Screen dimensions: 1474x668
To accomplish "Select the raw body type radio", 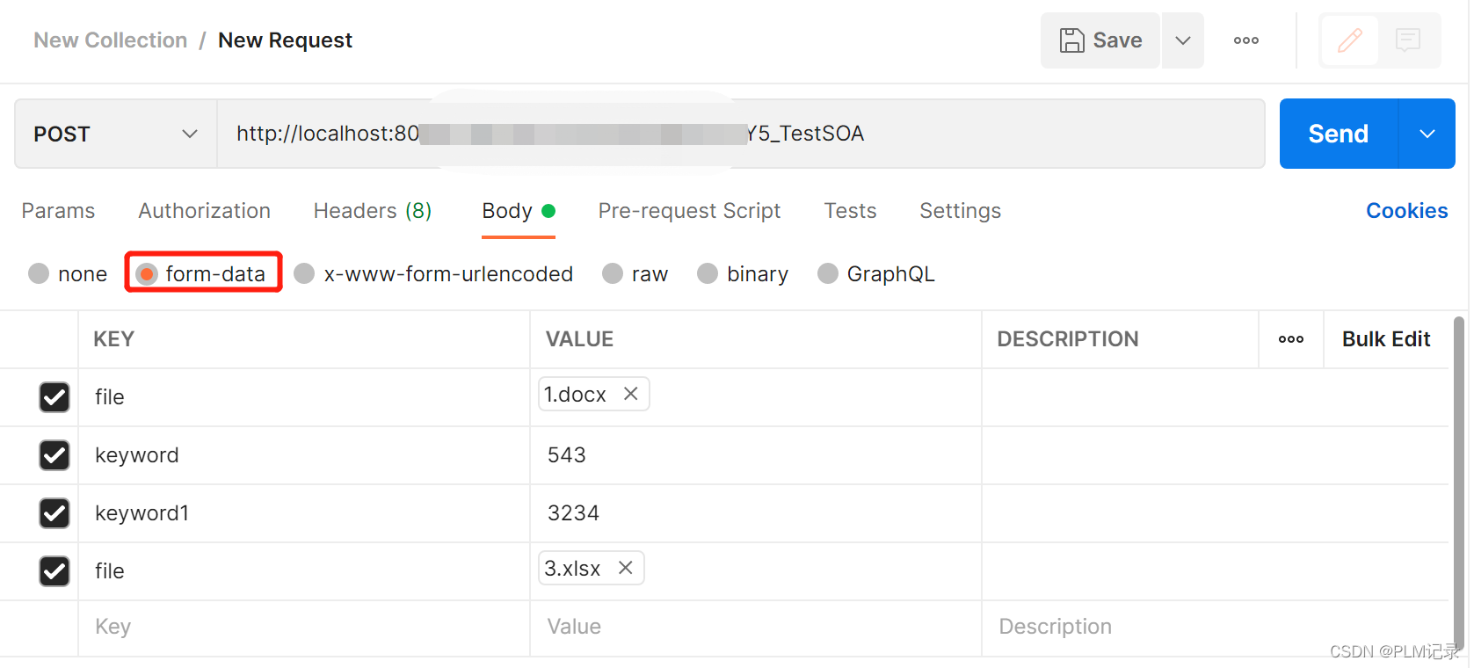I will [x=613, y=274].
